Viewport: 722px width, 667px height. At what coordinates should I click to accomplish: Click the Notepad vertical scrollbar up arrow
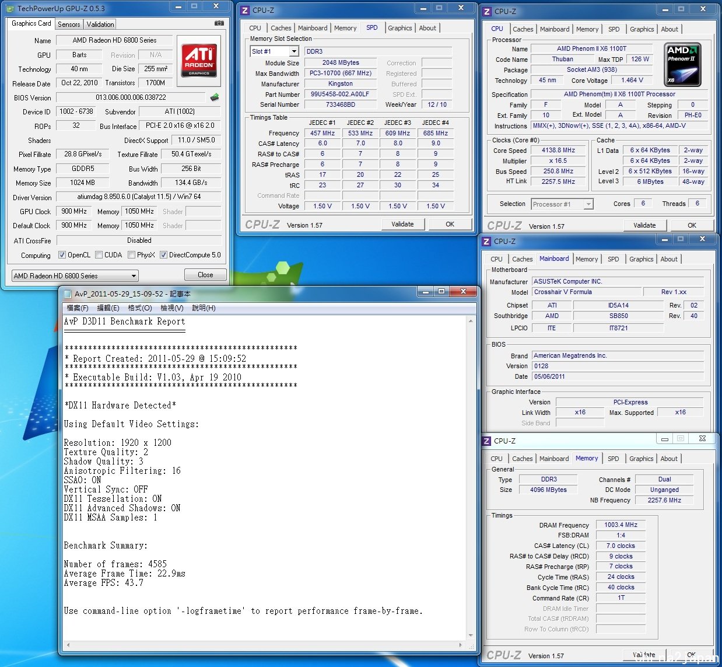471,322
